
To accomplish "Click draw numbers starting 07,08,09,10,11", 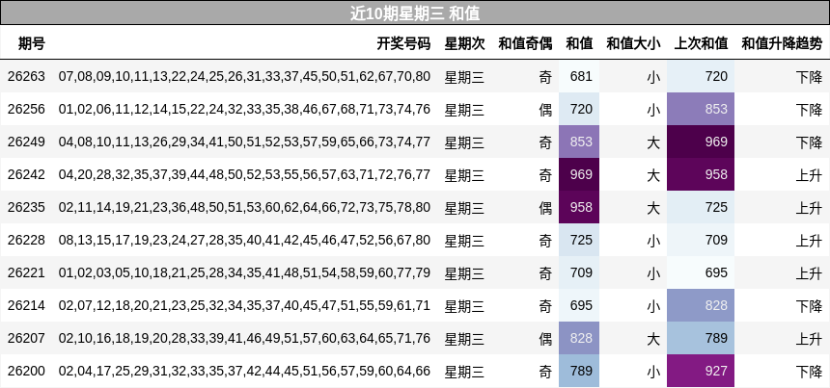I will click(244, 77).
